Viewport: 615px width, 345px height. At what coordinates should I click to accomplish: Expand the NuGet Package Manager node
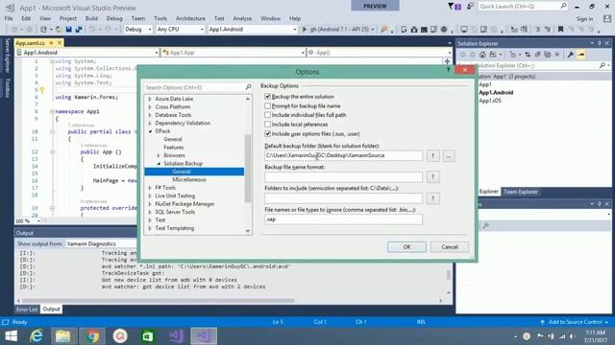pyautogui.click(x=150, y=204)
